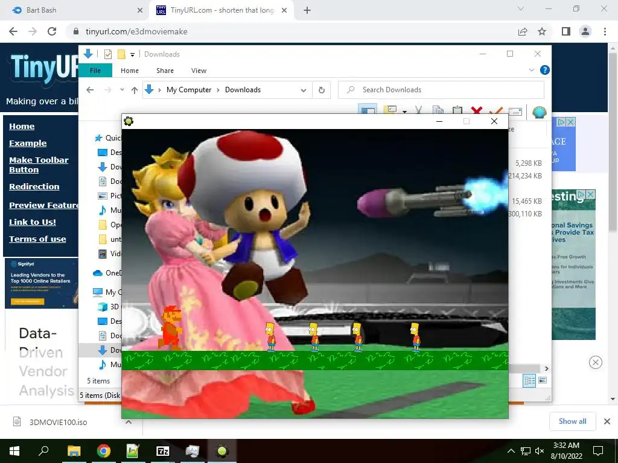Toggle the muted volume tray icon
The image size is (618, 463).
[540, 451]
